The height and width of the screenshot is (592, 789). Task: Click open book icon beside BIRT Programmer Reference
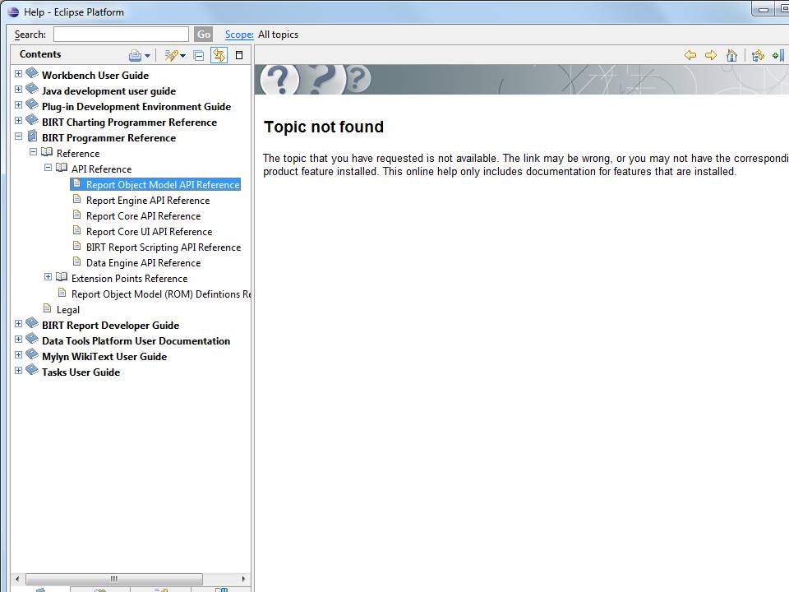(32, 136)
